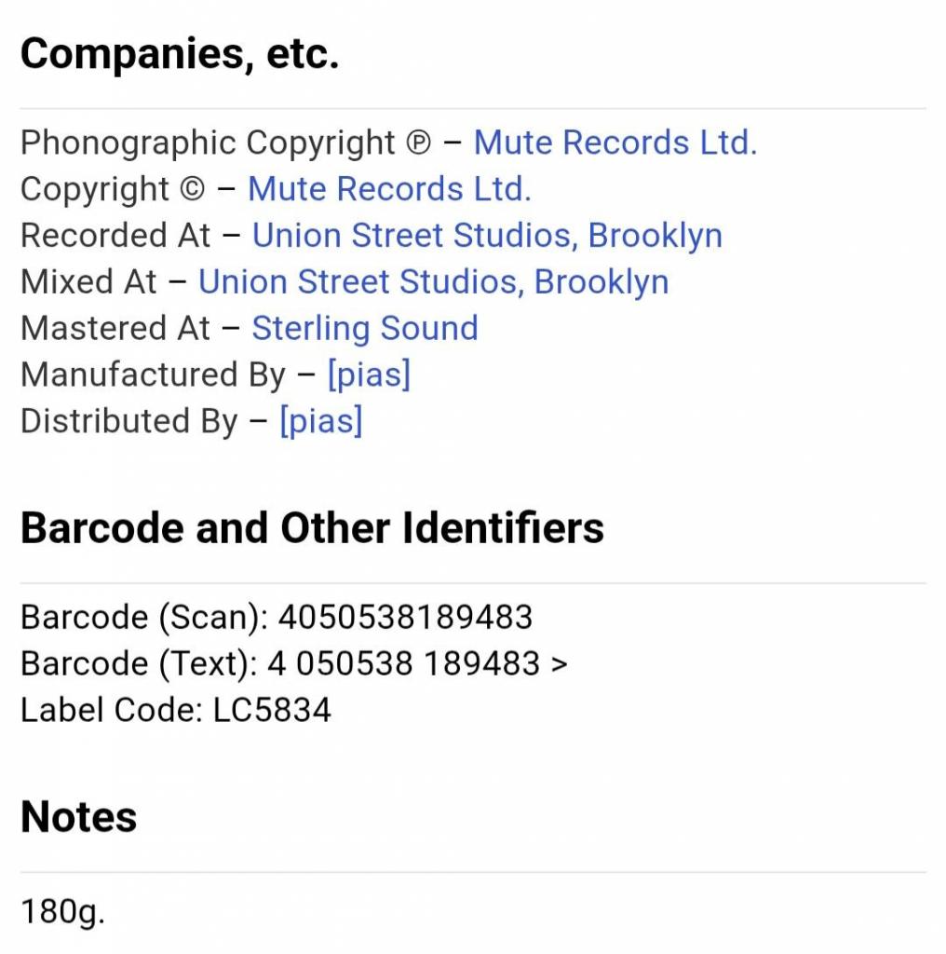Open Mute Records Ltd. link beside Phonographic Copyright
The height and width of the screenshot is (954, 946).
click(615, 143)
